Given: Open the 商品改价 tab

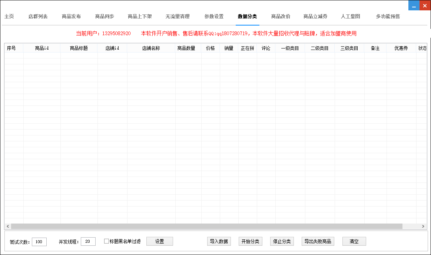Looking at the screenshot, I should pyautogui.click(x=281, y=17).
